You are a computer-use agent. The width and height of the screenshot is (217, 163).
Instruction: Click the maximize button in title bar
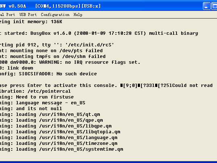point(214,6)
